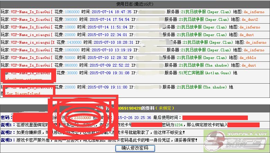Select timestamp 2015-07-14 18:47:35

tap(109, 12)
